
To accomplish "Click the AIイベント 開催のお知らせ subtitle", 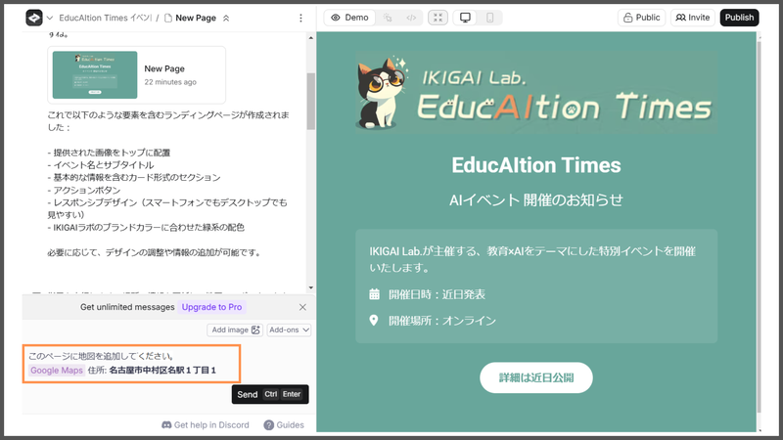I will pyautogui.click(x=536, y=200).
